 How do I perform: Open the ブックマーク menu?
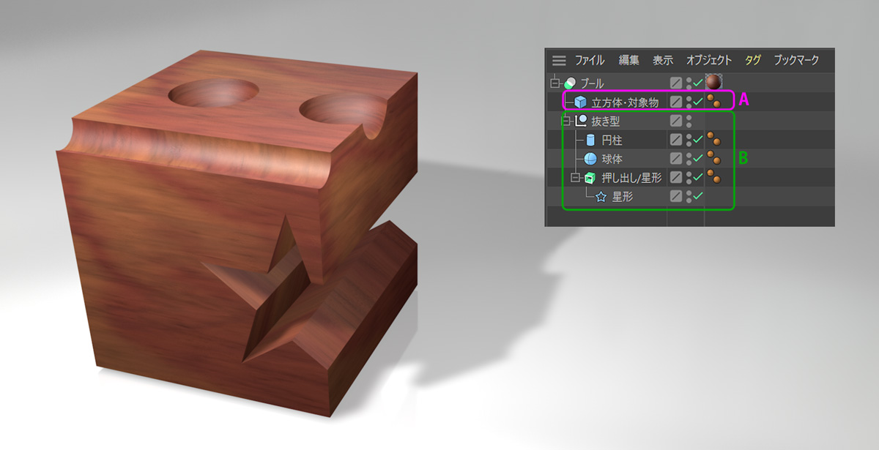[796, 61]
